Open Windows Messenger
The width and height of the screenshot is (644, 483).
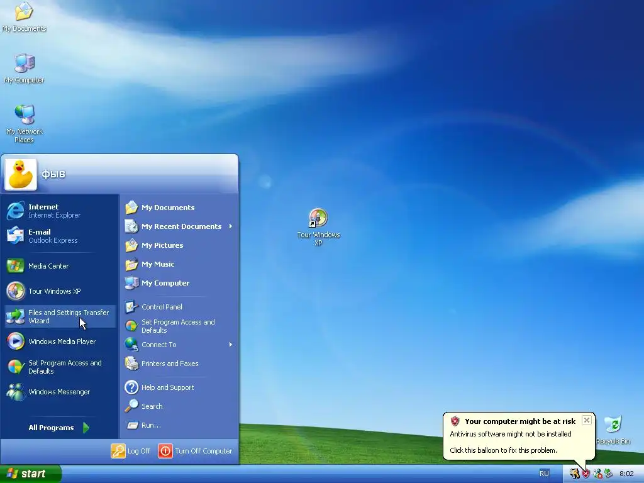(60, 392)
